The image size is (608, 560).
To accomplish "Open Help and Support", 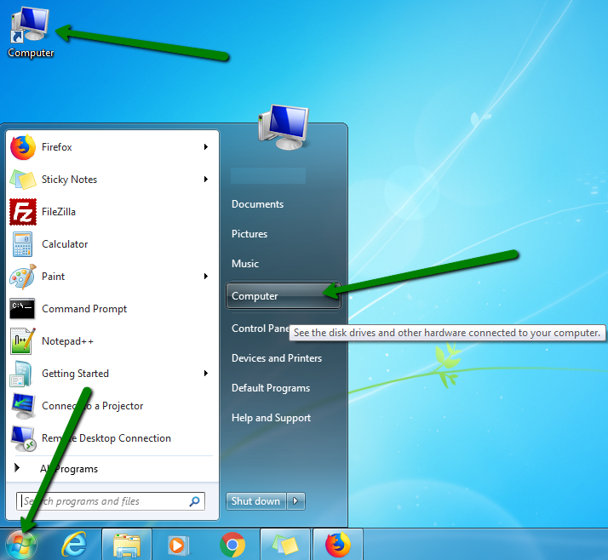I will pos(271,418).
